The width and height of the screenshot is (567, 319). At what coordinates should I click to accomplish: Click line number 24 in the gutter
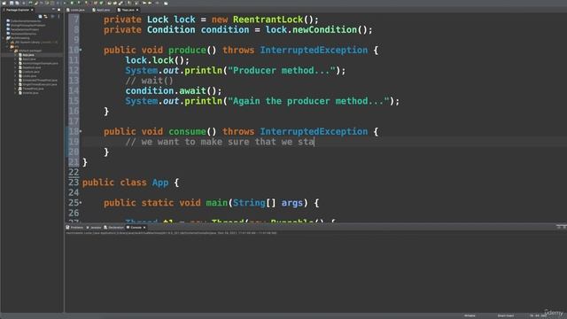74,192
